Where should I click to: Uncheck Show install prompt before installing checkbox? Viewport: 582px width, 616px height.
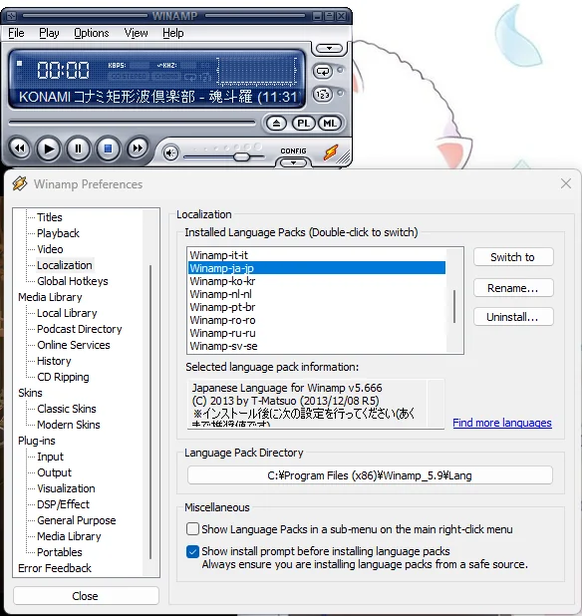click(192, 551)
